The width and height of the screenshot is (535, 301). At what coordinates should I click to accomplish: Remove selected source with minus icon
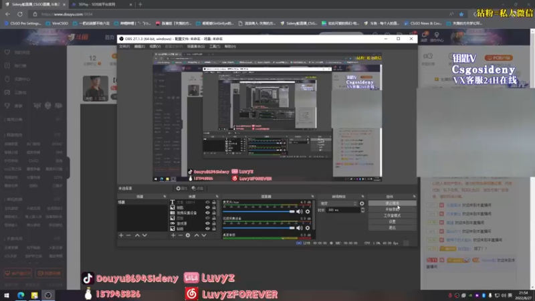(181, 235)
